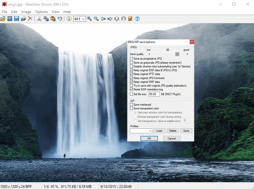Click the red X delete icon

[30, 19]
